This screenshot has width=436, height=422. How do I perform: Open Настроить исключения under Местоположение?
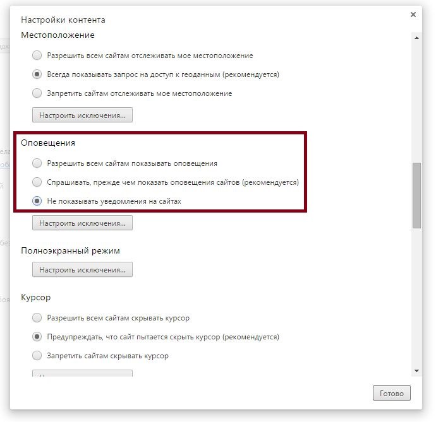(82, 115)
